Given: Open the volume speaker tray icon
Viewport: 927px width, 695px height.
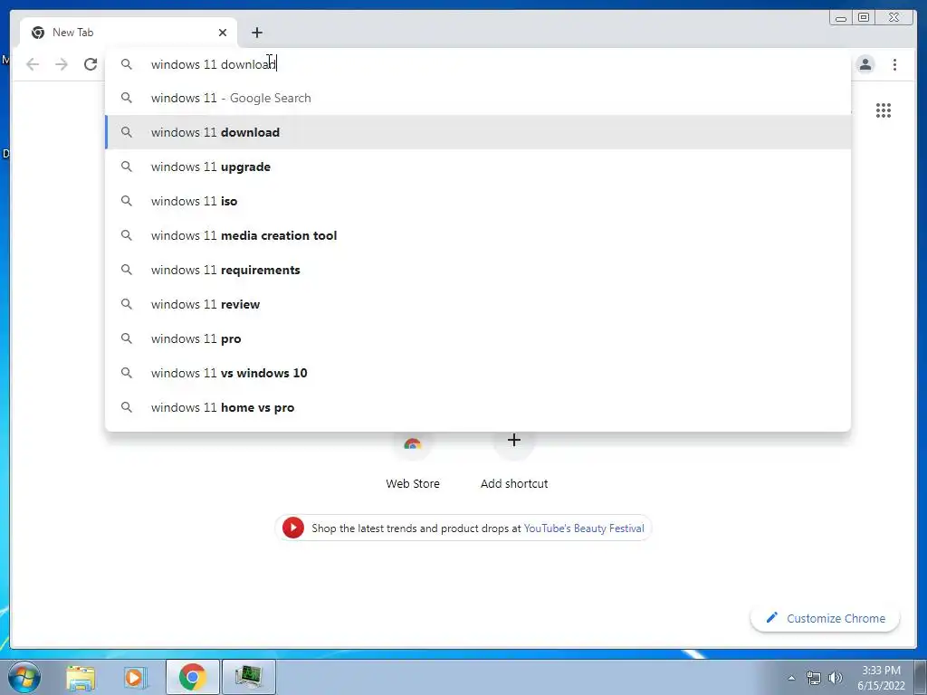Looking at the screenshot, I should point(836,678).
